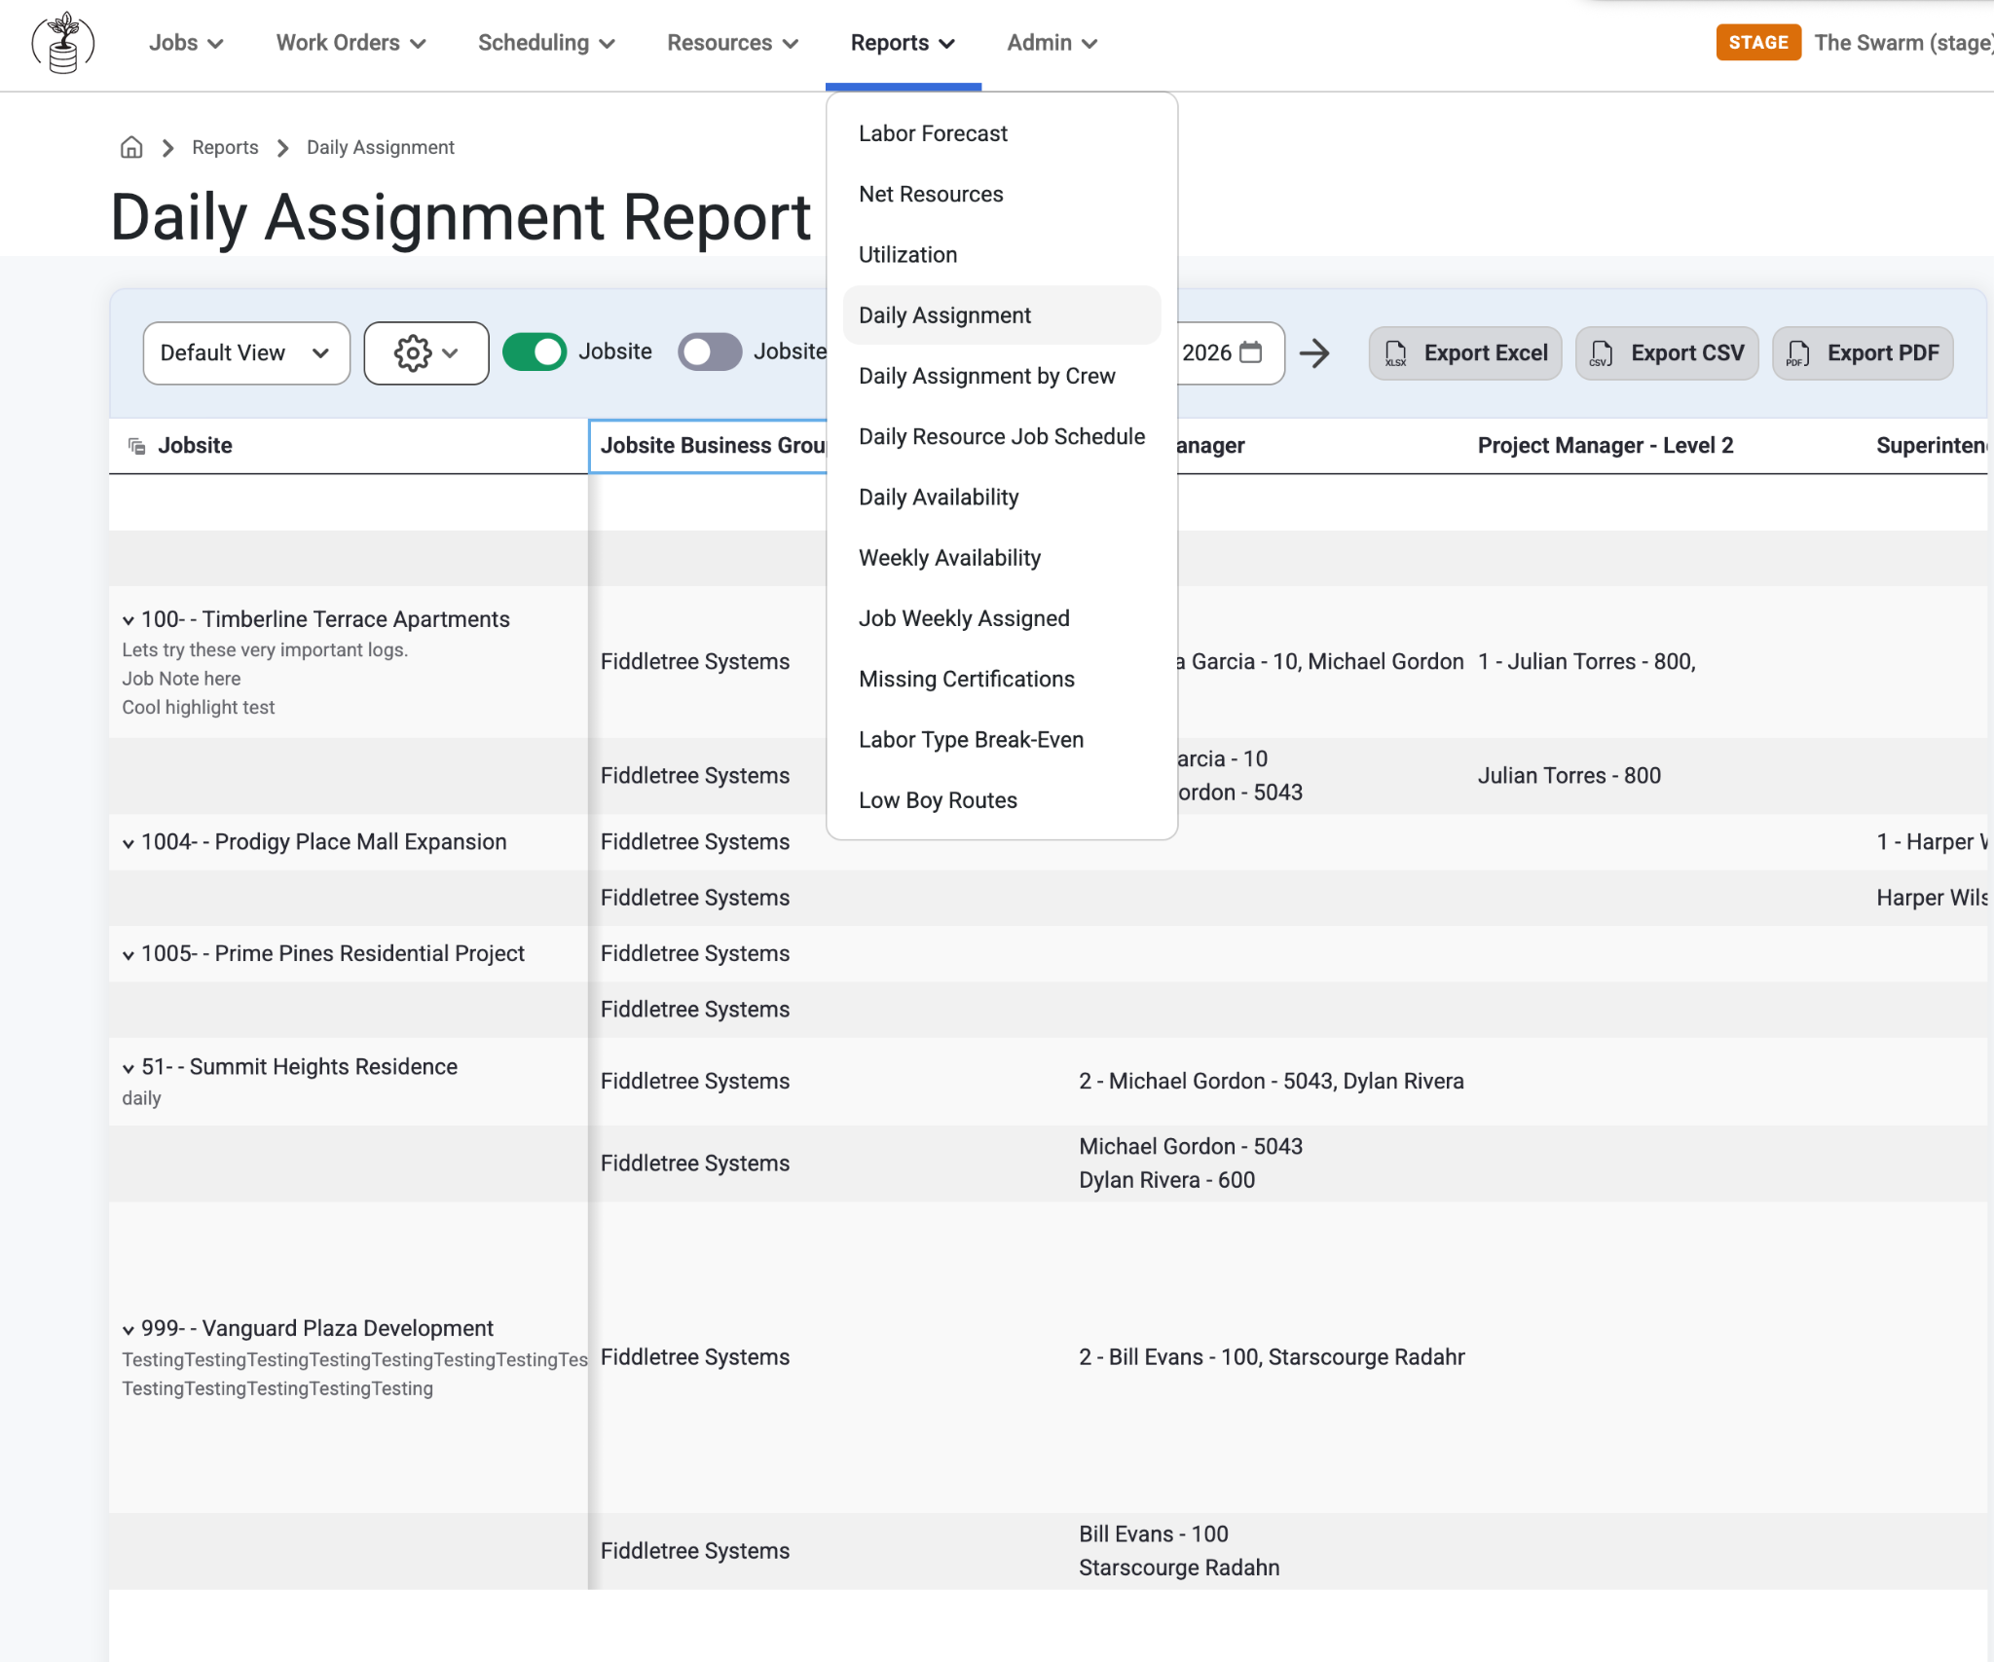Click "2 - Bill Evans - 100, Starscourge Radahr" cell
The image size is (1994, 1662).
[x=1272, y=1357]
